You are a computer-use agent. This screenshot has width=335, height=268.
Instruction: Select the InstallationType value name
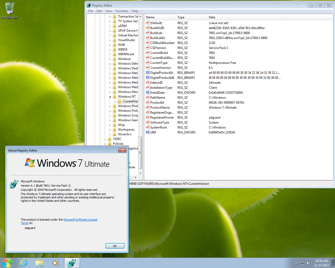(161, 87)
